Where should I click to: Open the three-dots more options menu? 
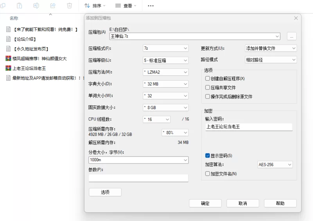pos(151,6)
